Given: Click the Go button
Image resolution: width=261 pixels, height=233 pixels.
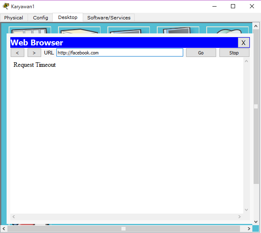Looking at the screenshot, I should [201, 53].
